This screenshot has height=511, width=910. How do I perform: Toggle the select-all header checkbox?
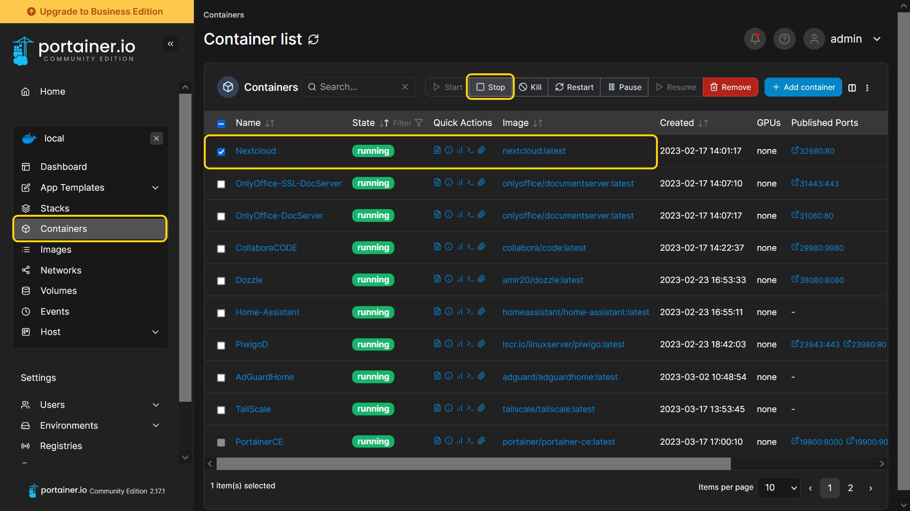(x=221, y=123)
